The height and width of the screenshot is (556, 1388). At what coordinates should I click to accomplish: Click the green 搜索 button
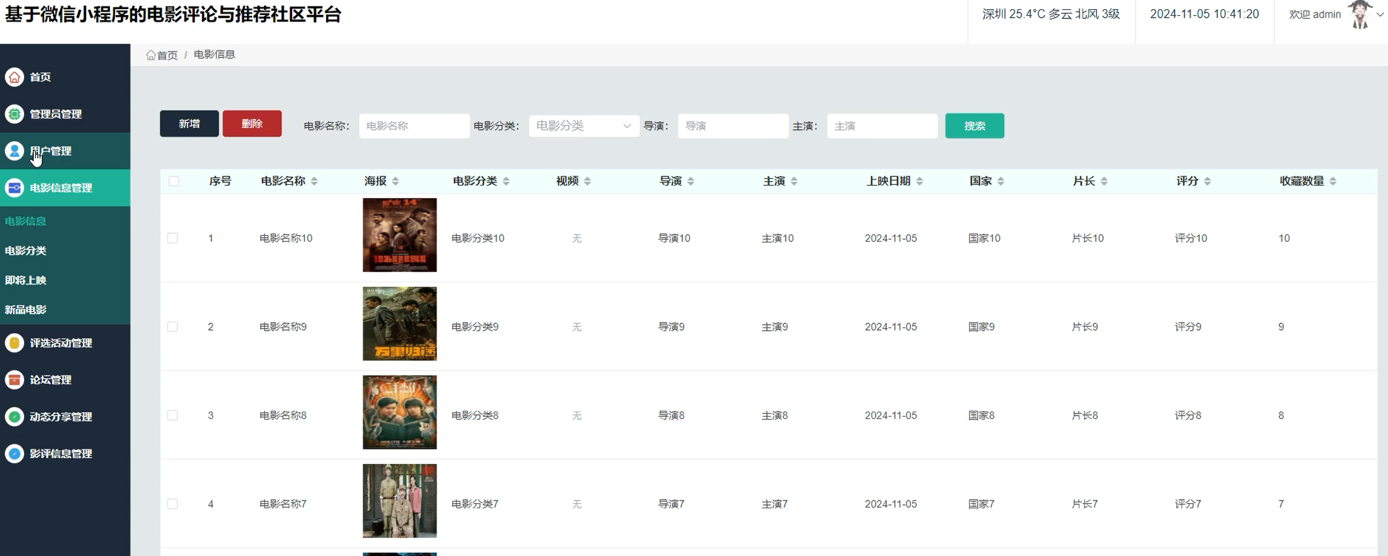[x=974, y=125]
